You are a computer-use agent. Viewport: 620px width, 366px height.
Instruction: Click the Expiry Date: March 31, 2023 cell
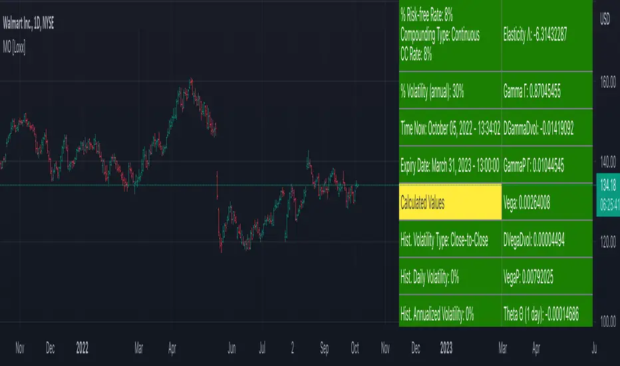[x=450, y=166]
